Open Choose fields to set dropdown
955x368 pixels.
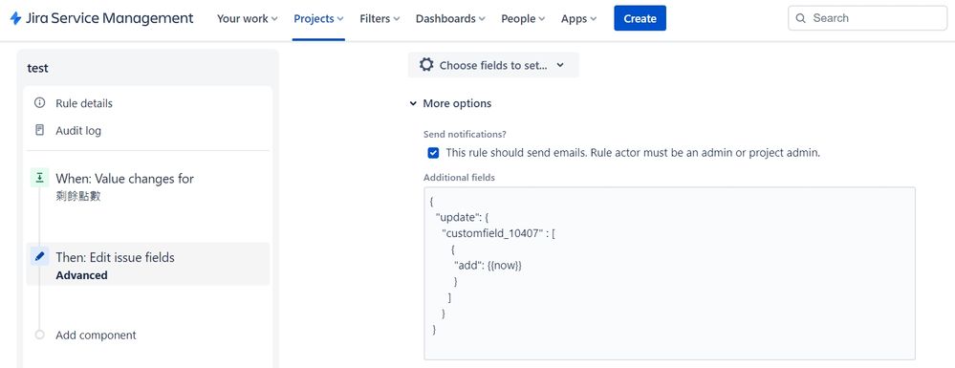coord(493,65)
